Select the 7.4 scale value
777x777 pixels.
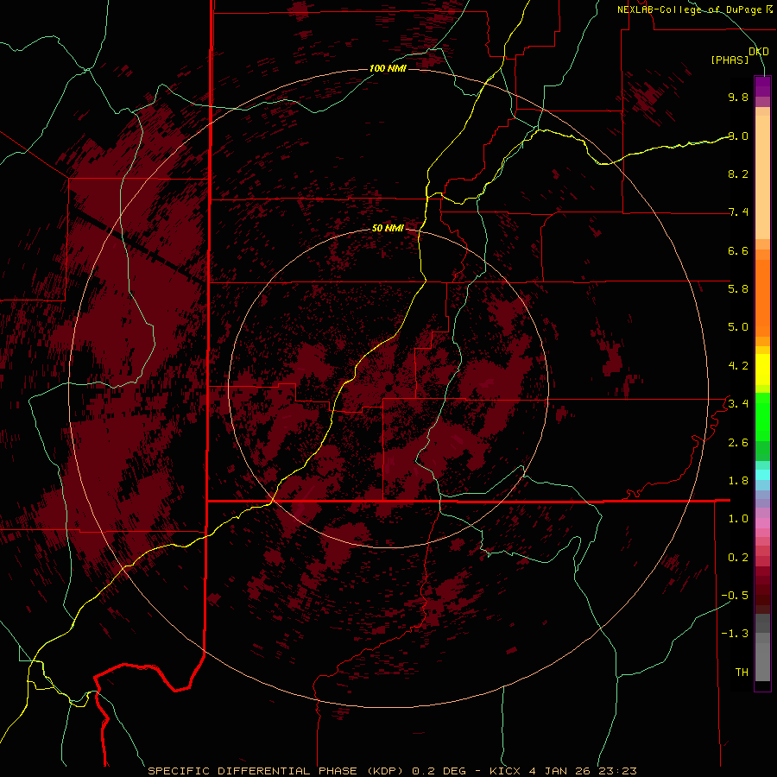pyautogui.click(x=738, y=212)
